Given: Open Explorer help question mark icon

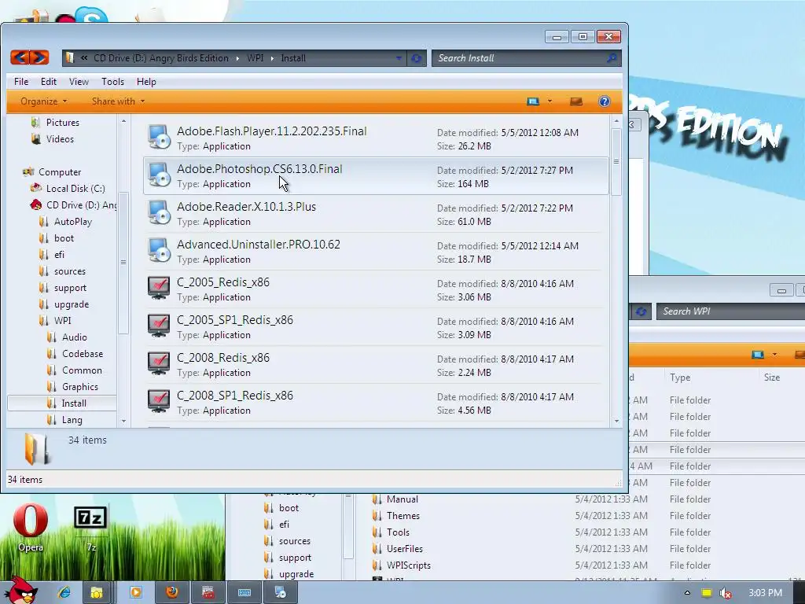Looking at the screenshot, I should coord(605,101).
